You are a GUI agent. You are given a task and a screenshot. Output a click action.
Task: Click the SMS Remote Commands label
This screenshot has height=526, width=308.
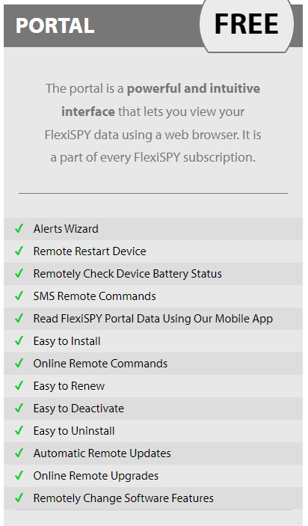point(94,296)
